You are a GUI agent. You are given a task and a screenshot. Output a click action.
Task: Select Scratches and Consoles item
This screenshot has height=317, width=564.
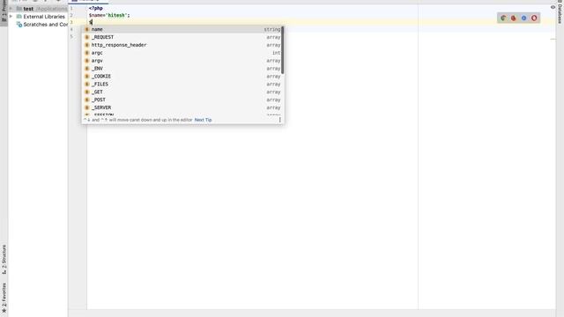coord(45,25)
